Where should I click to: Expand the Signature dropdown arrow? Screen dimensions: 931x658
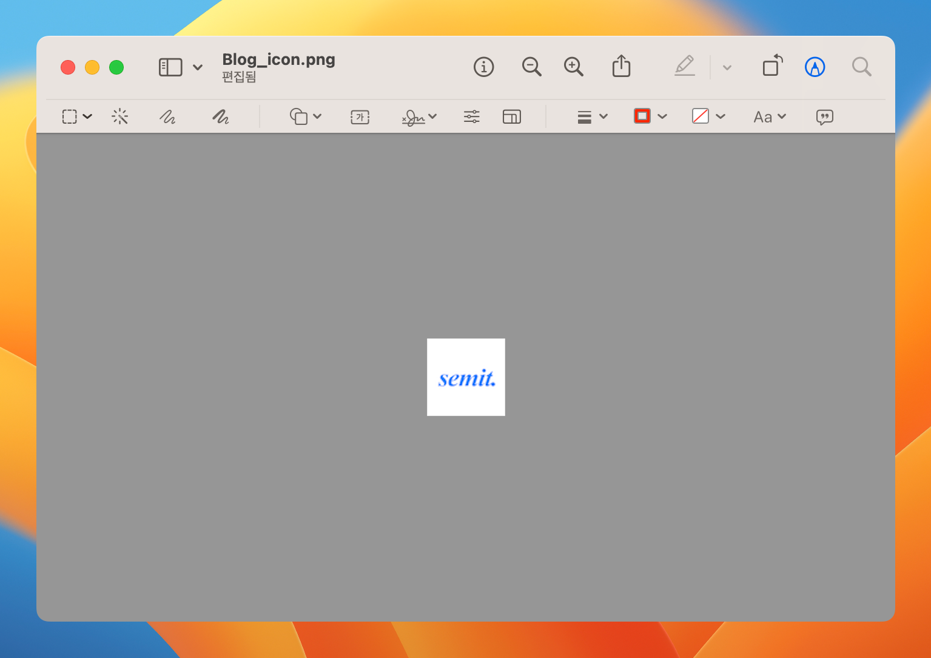[x=432, y=116]
